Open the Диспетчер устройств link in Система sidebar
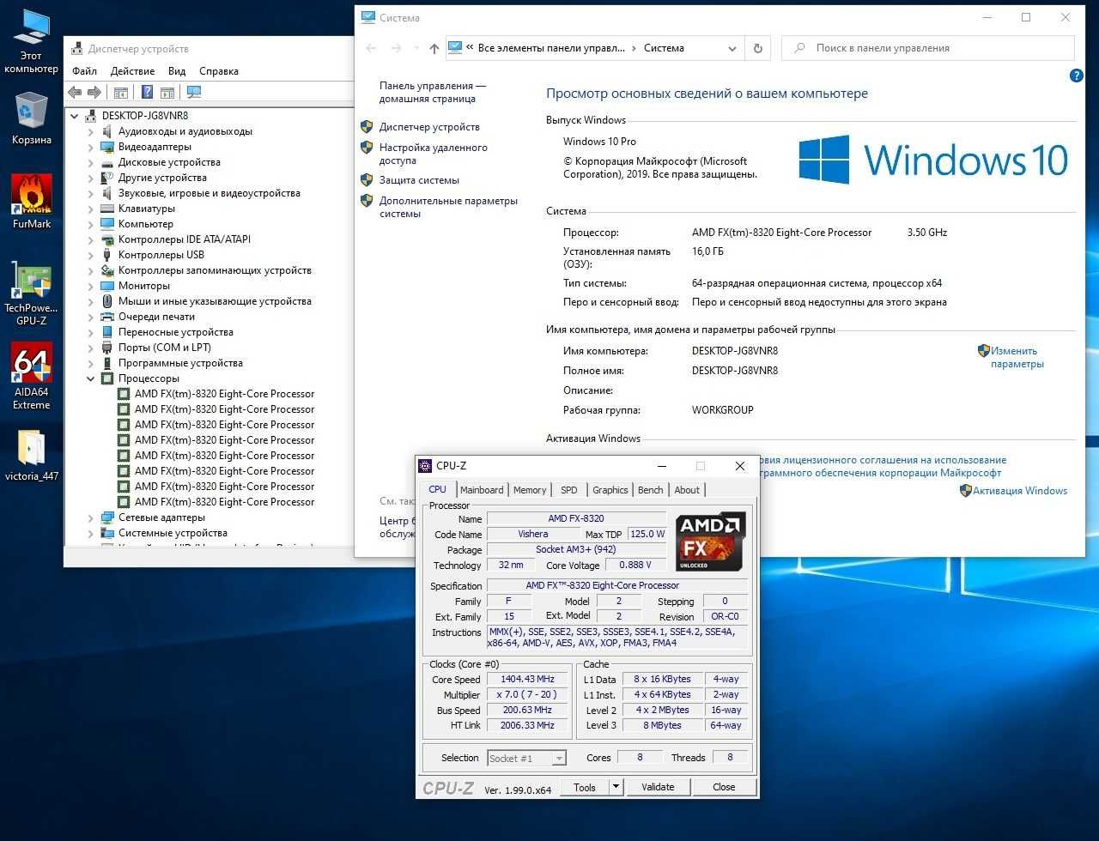 click(429, 127)
